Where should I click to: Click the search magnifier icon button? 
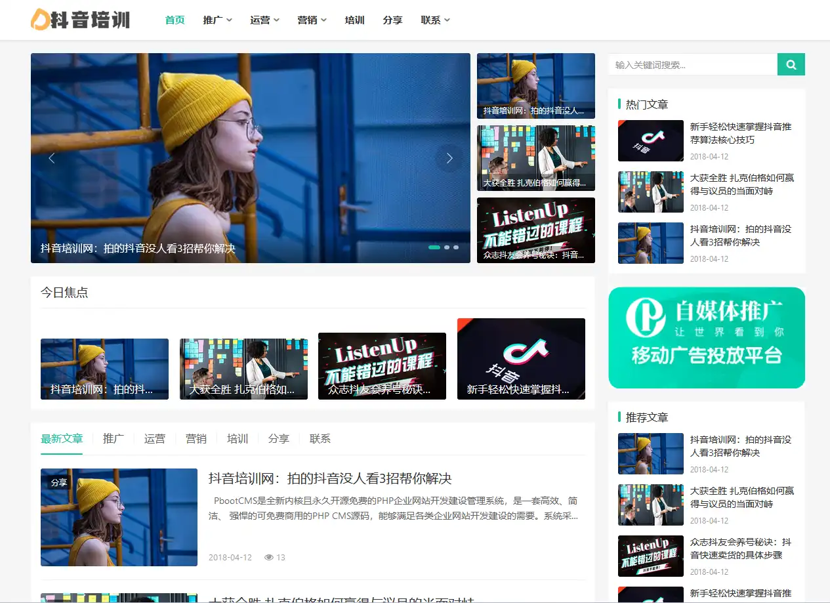[x=791, y=64]
